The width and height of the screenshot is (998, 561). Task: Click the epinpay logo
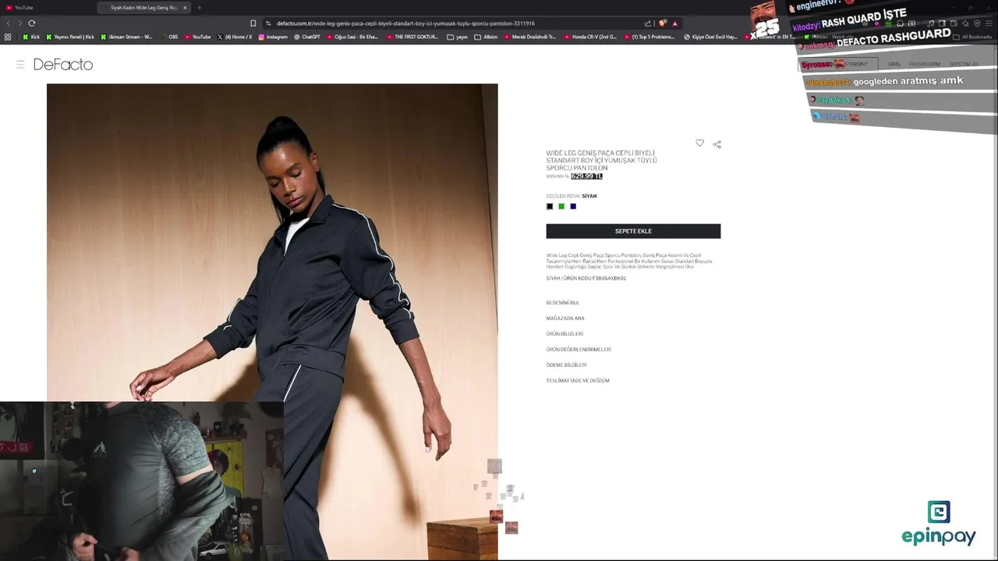939,523
